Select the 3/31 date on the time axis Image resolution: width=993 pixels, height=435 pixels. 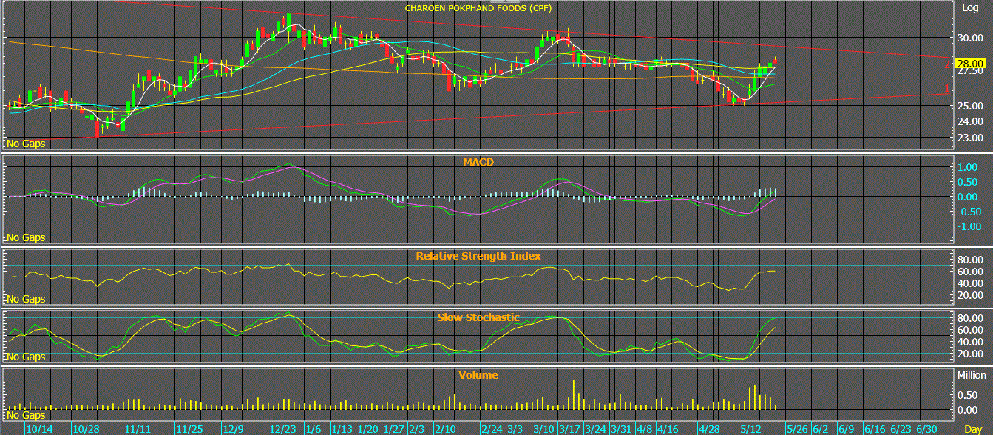tap(621, 429)
